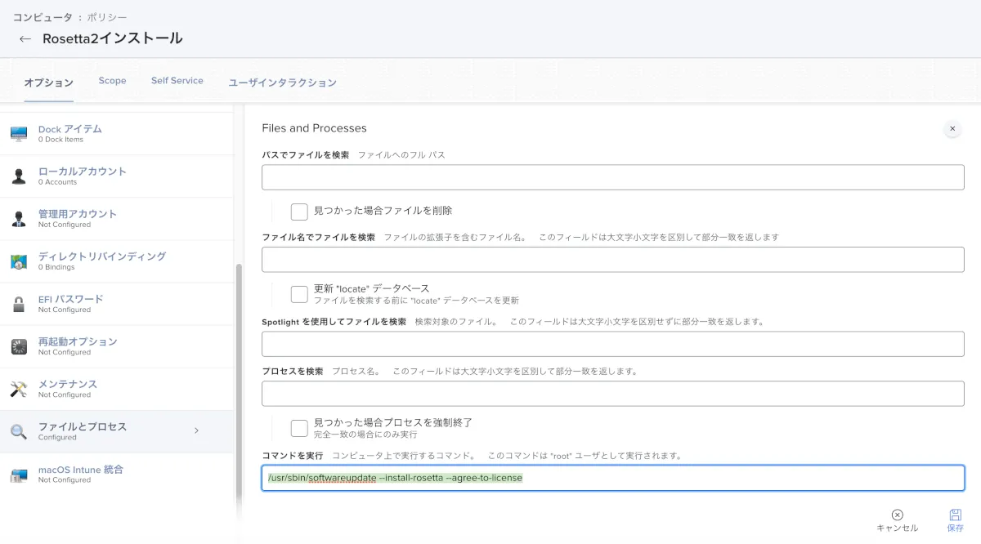
Task: Check 見つかった場合プロセスを強制終了 option
Action: pos(299,428)
